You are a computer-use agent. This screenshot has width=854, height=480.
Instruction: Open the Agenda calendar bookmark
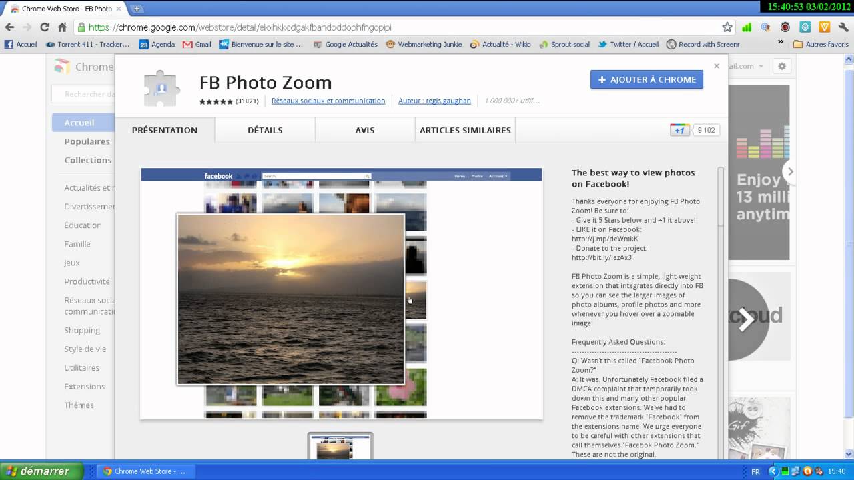tap(157, 45)
